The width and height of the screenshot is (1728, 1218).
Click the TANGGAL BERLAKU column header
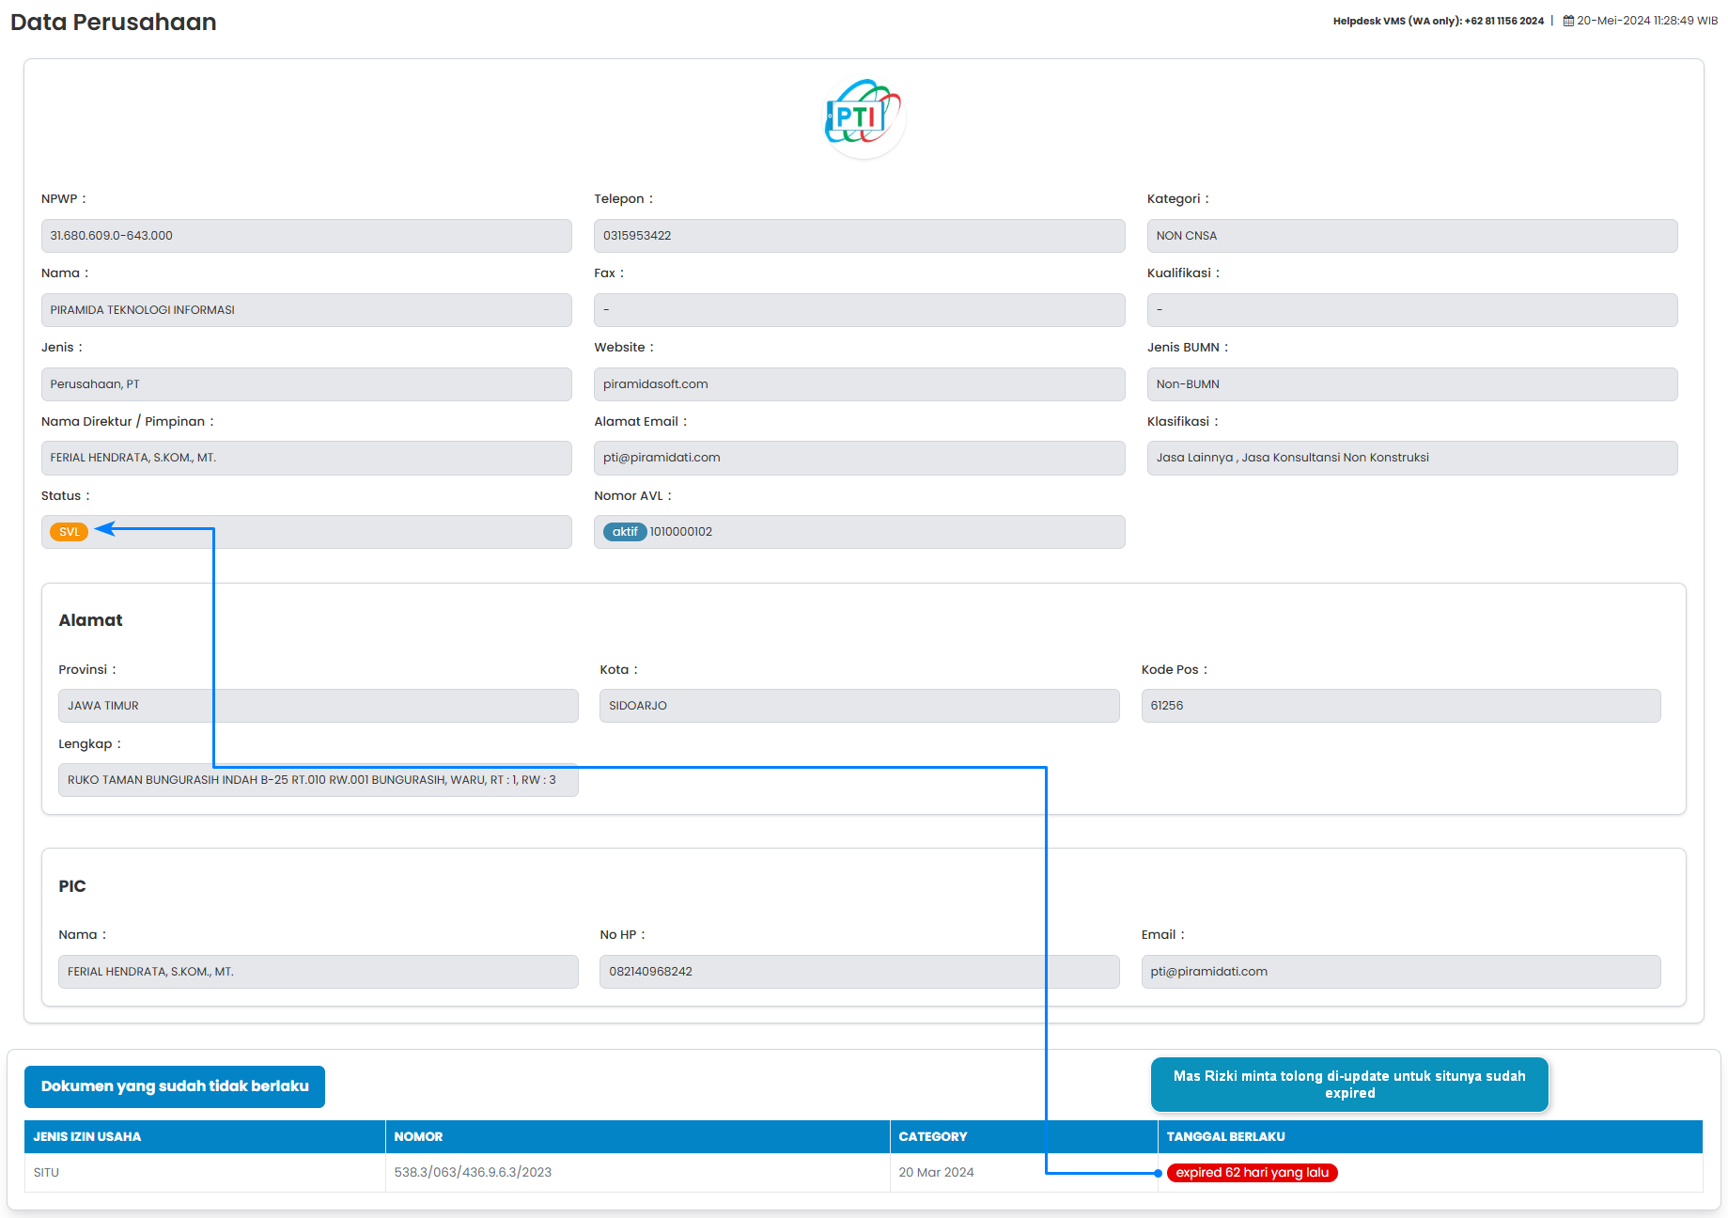coord(1225,1136)
